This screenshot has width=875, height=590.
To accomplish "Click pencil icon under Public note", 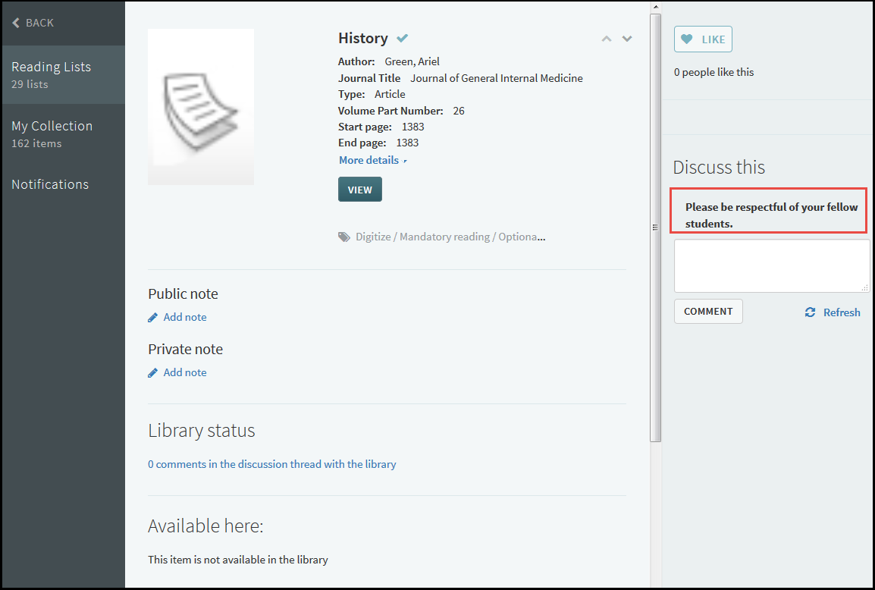I will click(153, 317).
